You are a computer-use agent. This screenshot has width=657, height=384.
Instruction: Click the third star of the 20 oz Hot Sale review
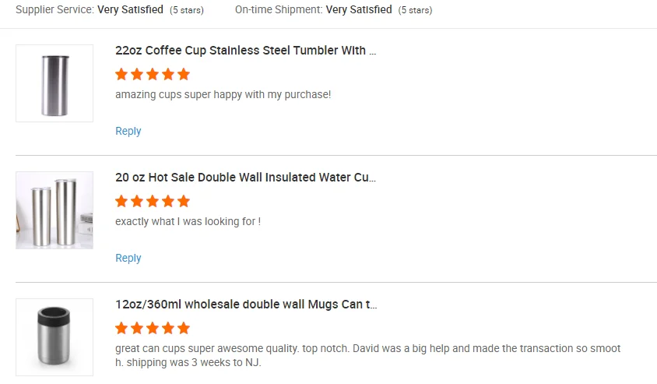coord(153,202)
